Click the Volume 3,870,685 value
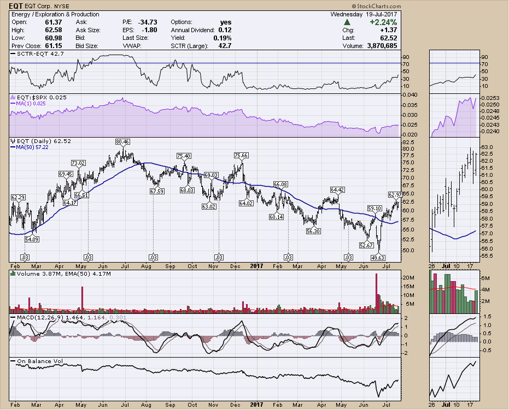Image resolution: width=509 pixels, height=410 pixels. pyautogui.click(x=382, y=46)
